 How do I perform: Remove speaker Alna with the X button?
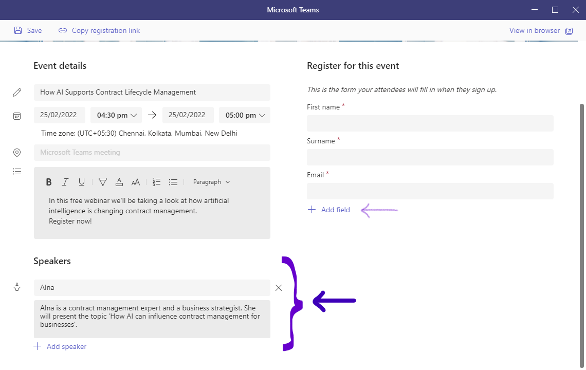pos(279,288)
